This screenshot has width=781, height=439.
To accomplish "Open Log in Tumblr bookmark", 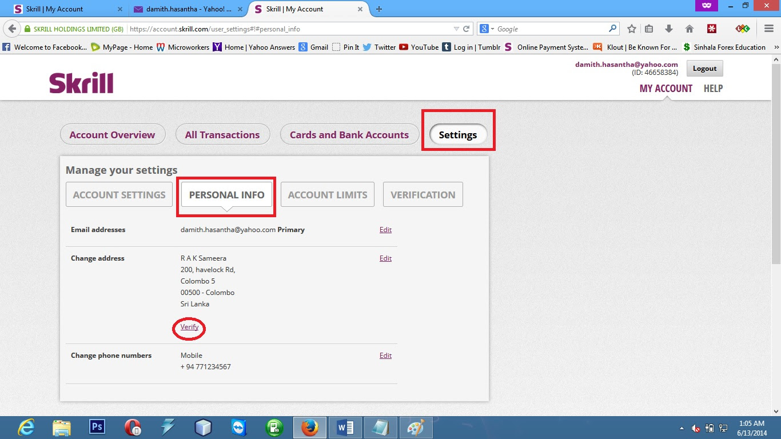I will pos(472,47).
